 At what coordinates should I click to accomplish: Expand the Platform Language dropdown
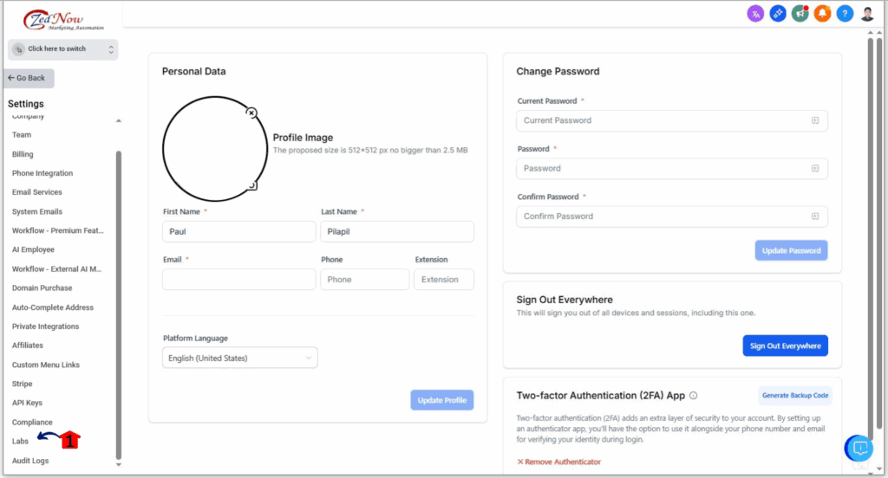pos(240,358)
